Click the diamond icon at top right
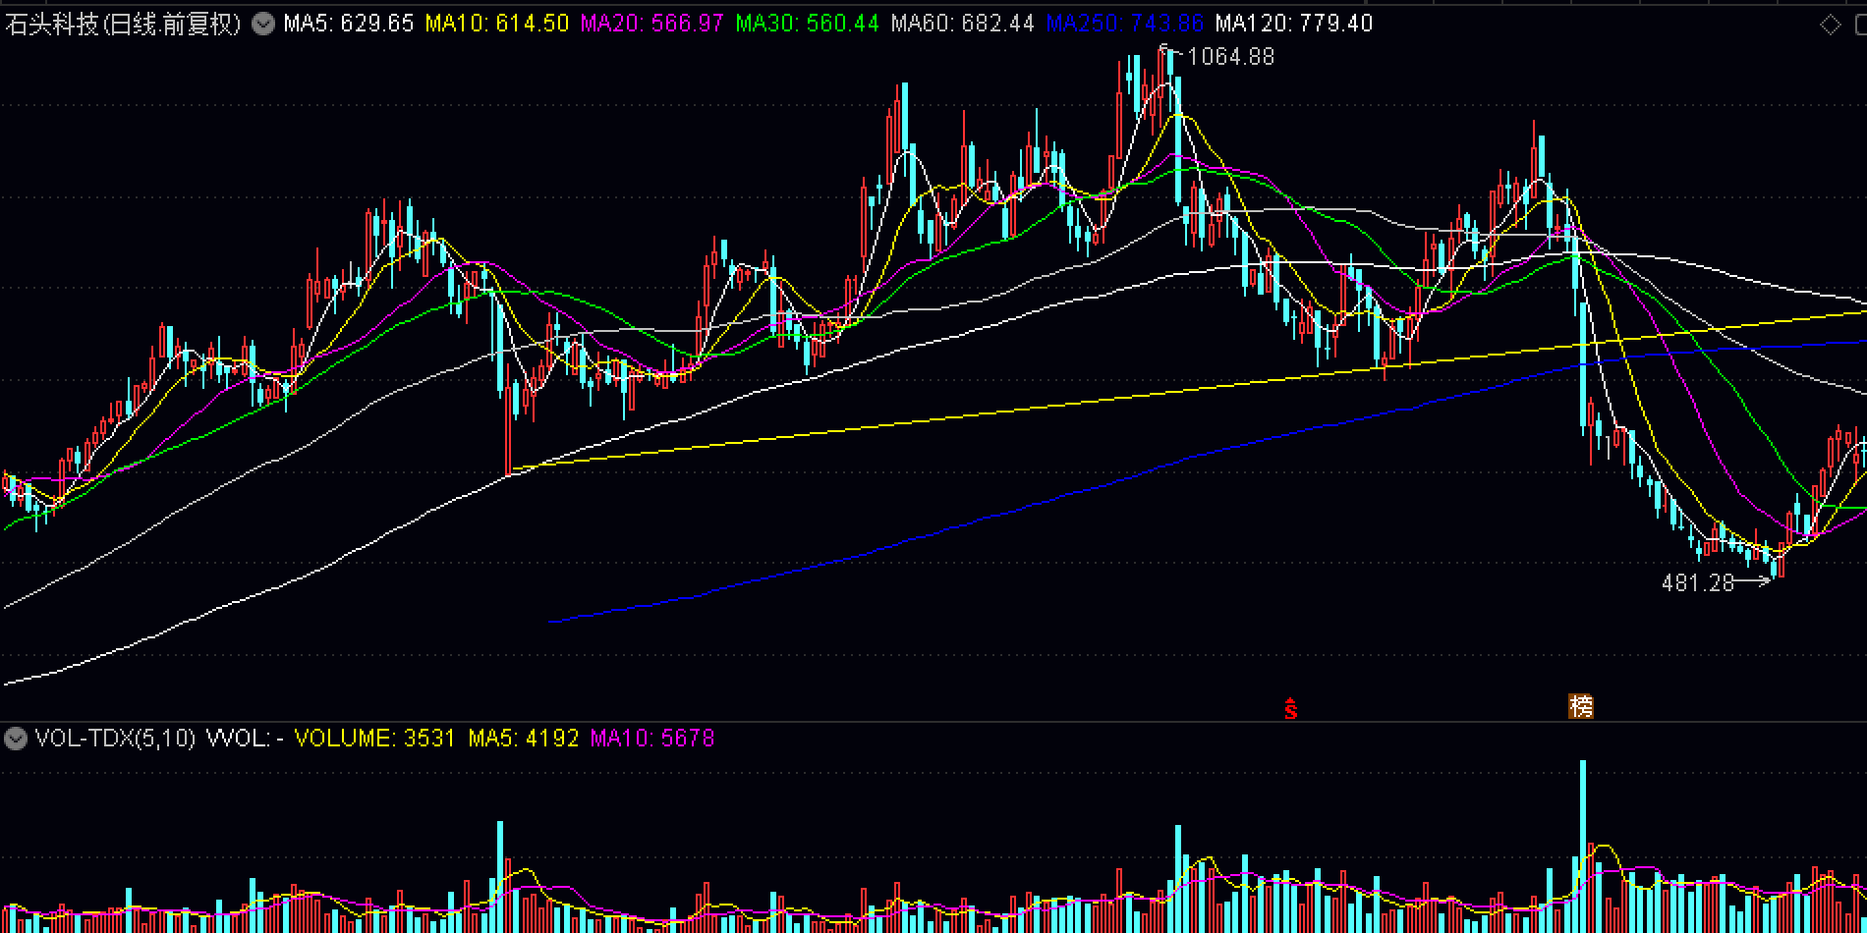 click(x=1830, y=25)
